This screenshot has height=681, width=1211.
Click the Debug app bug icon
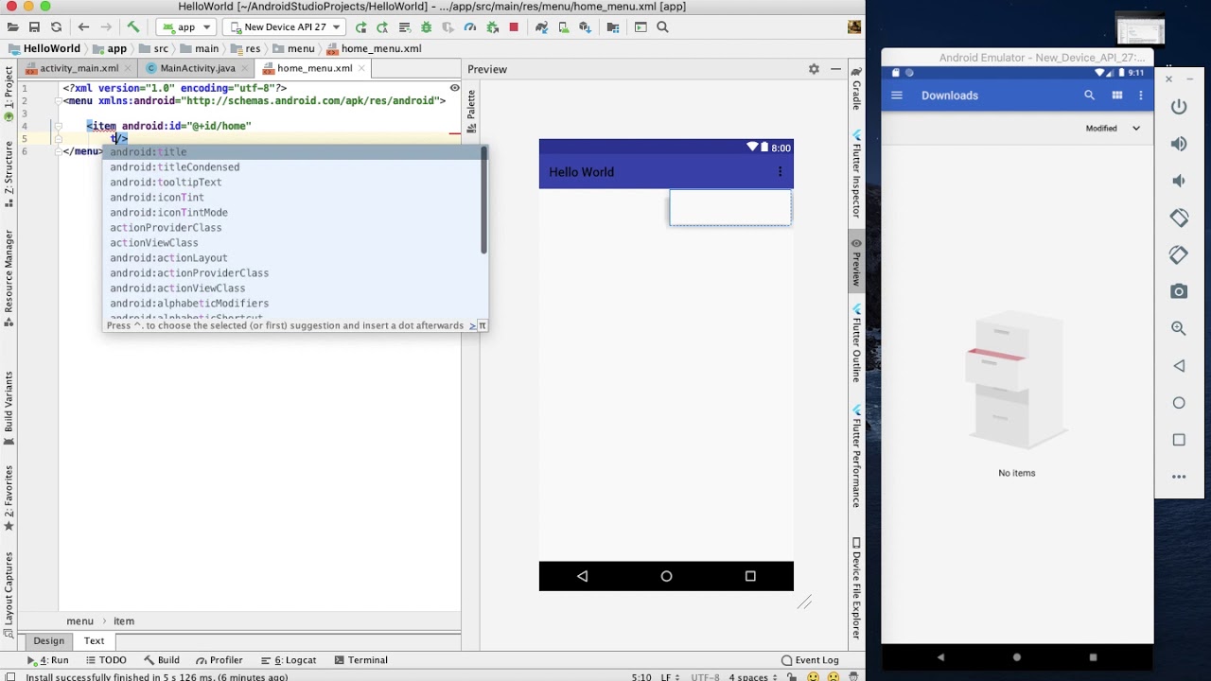pos(427,27)
